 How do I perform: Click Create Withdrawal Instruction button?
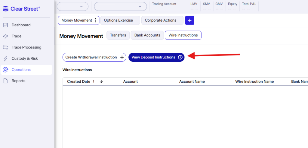point(94,57)
